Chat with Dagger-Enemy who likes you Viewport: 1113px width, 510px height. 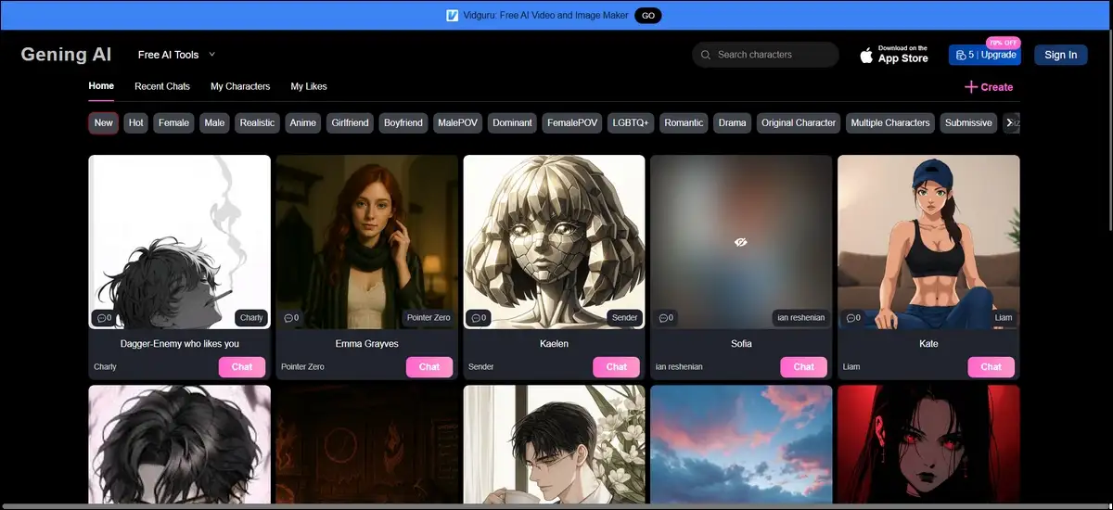point(242,366)
